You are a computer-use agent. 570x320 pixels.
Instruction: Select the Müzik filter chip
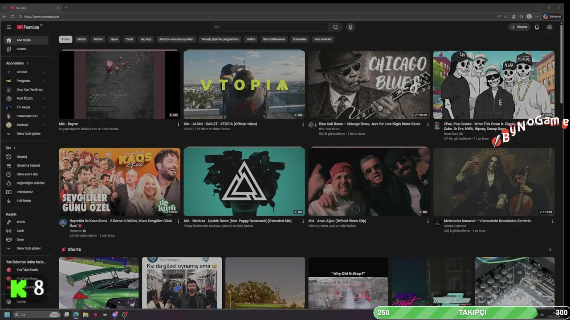coord(81,39)
